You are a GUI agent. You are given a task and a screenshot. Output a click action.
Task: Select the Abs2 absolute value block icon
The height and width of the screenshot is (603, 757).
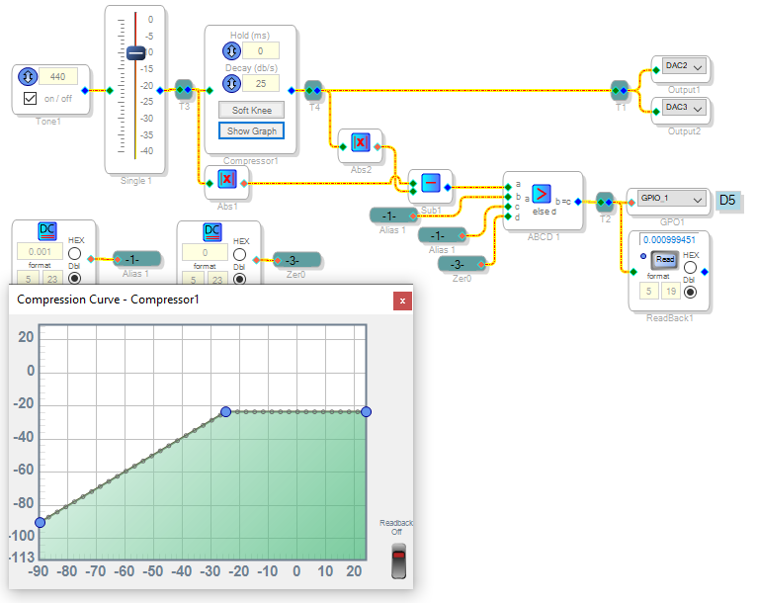pyautogui.click(x=361, y=142)
